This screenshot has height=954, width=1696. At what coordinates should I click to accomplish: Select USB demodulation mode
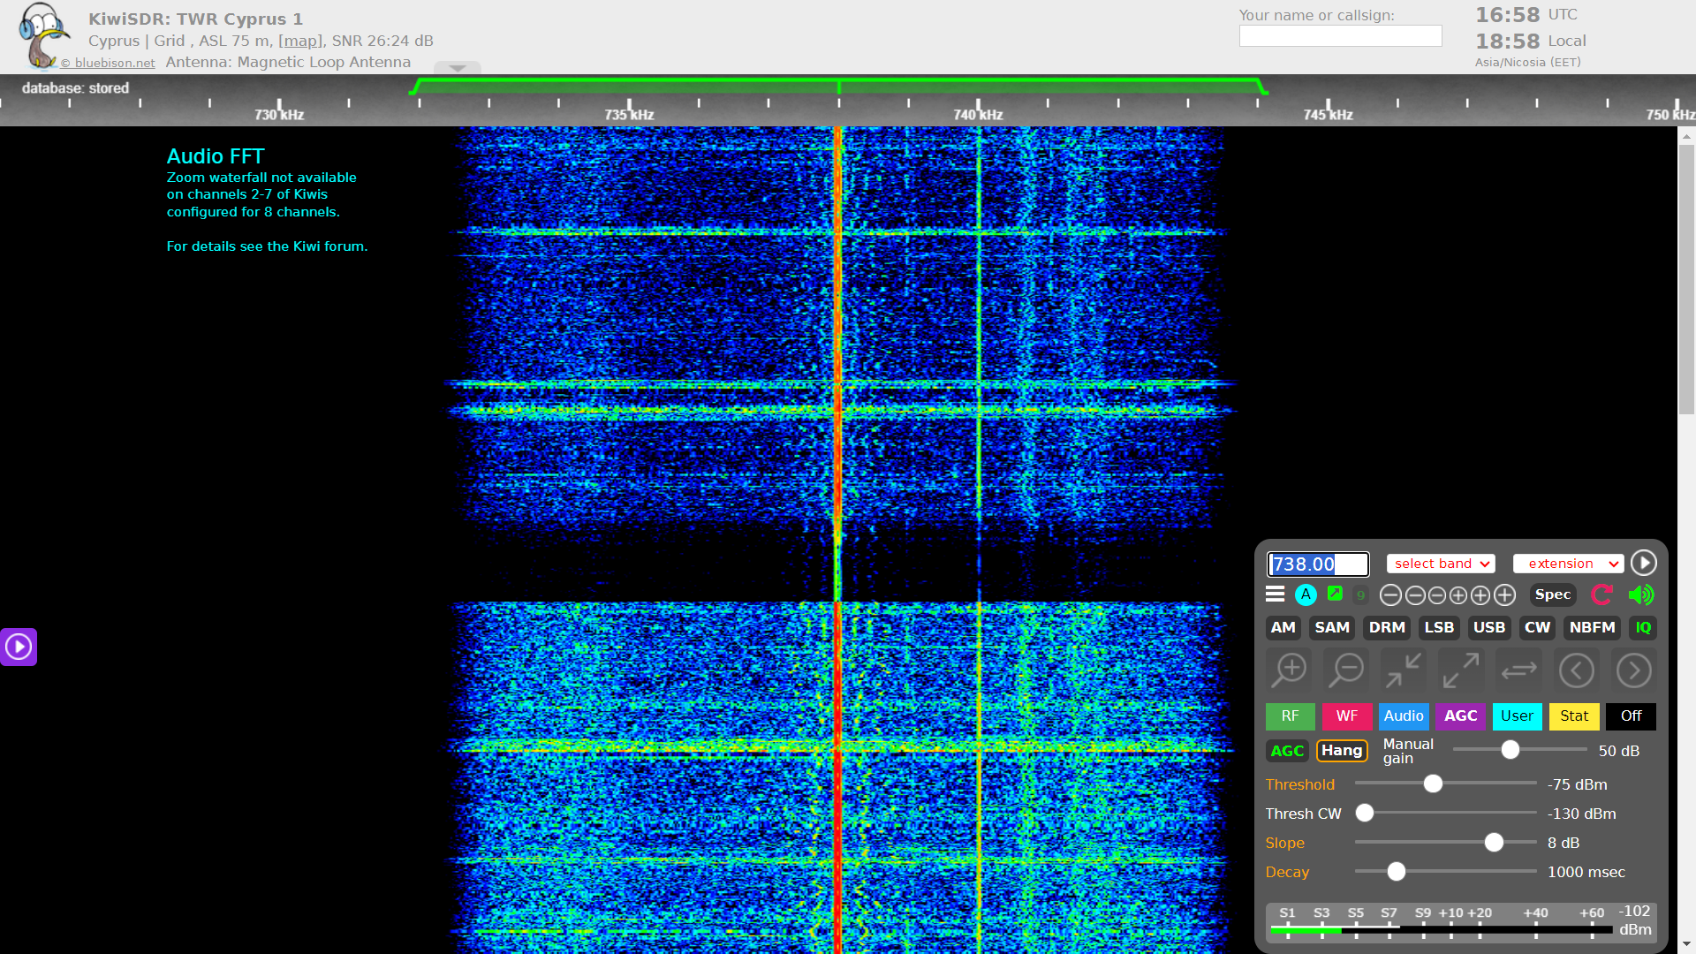pos(1488,628)
